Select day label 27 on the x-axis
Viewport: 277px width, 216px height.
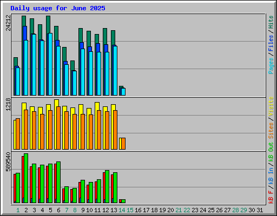(x=227, y=210)
